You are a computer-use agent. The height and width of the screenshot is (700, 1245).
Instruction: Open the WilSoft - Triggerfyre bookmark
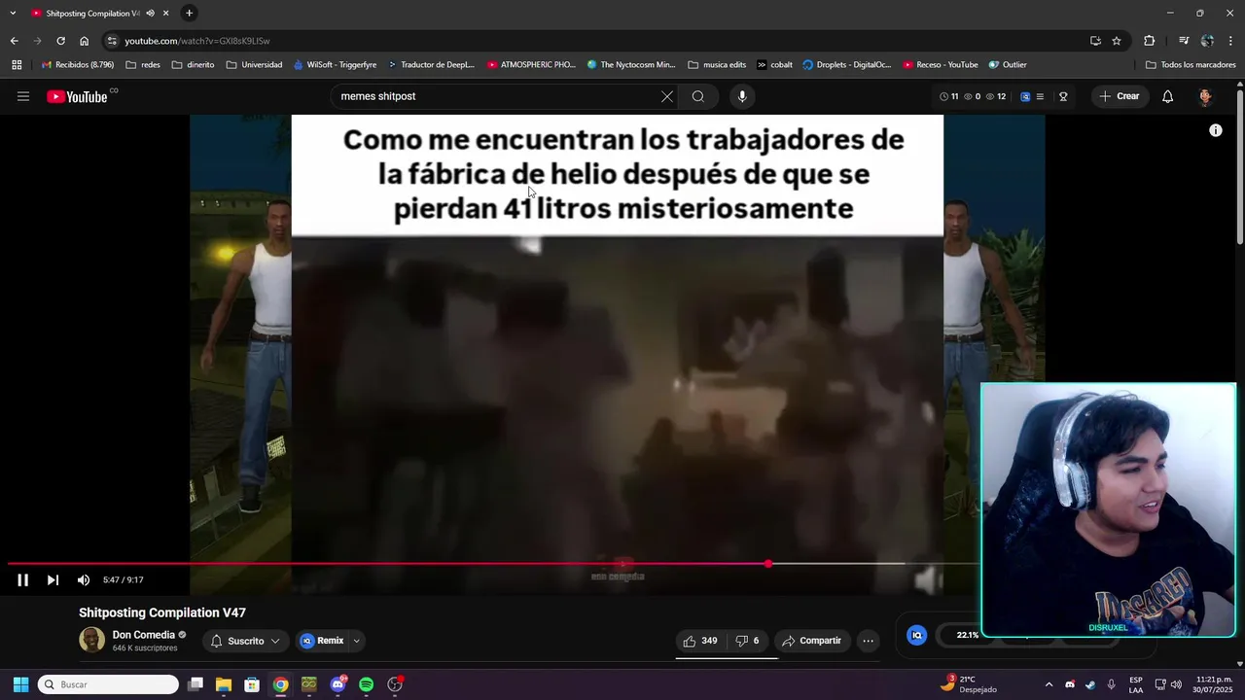click(x=335, y=65)
